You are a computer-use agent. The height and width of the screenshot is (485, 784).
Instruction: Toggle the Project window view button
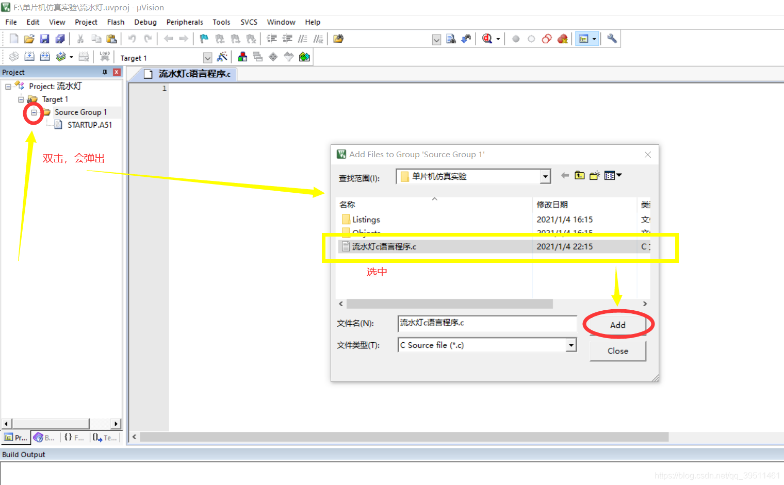584,39
